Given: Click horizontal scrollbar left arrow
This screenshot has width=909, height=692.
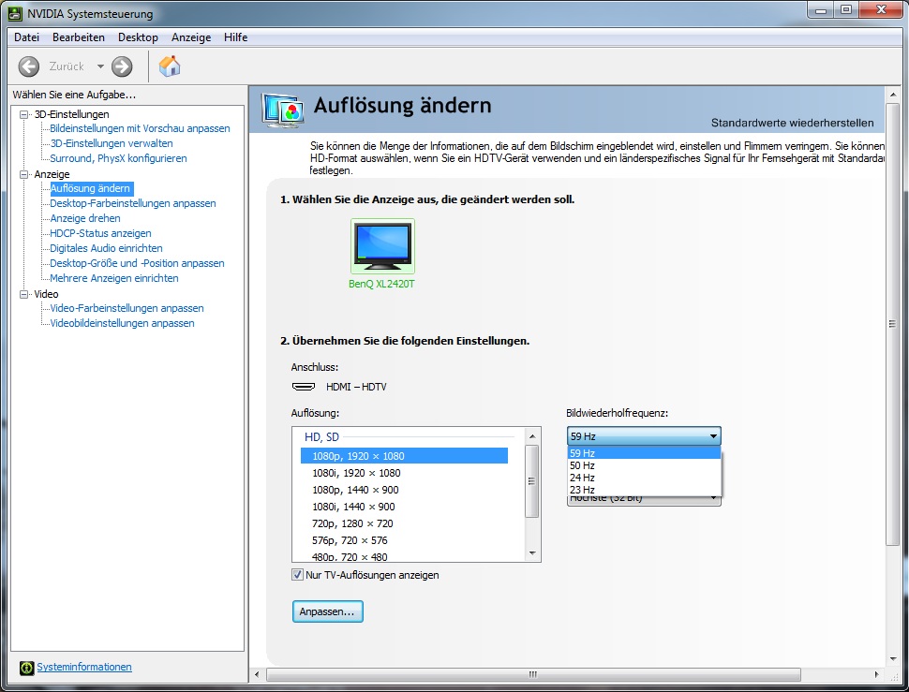Looking at the screenshot, I should [x=258, y=674].
